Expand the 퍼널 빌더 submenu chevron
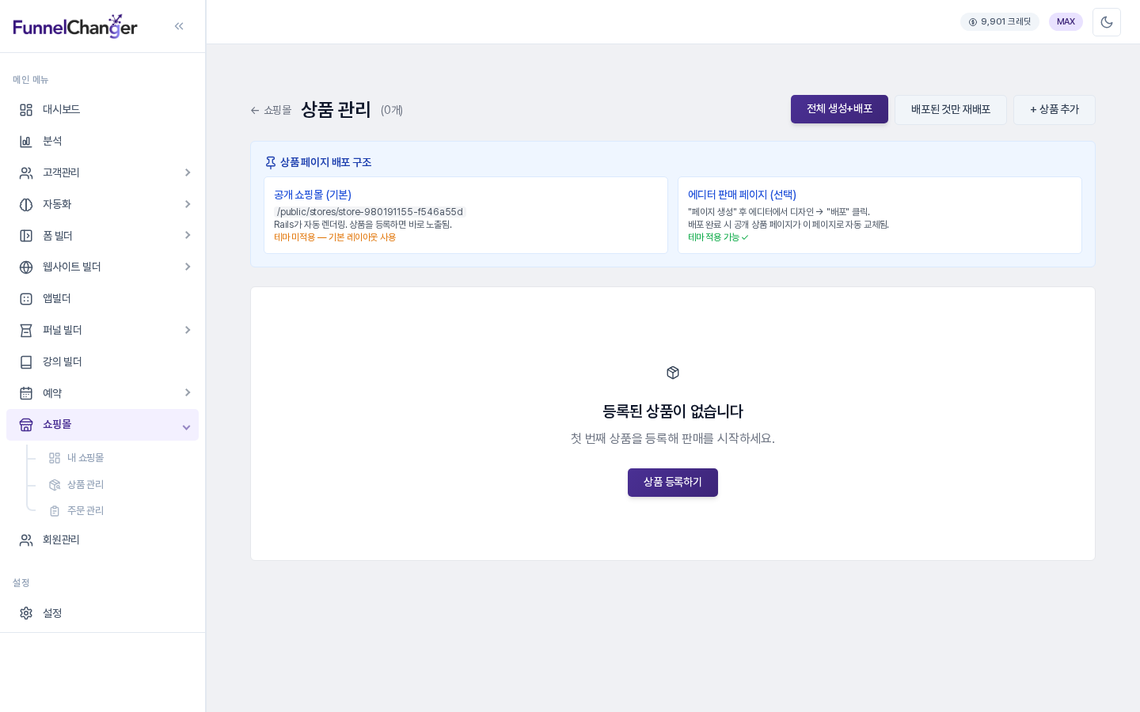The width and height of the screenshot is (1140, 712). (x=188, y=330)
